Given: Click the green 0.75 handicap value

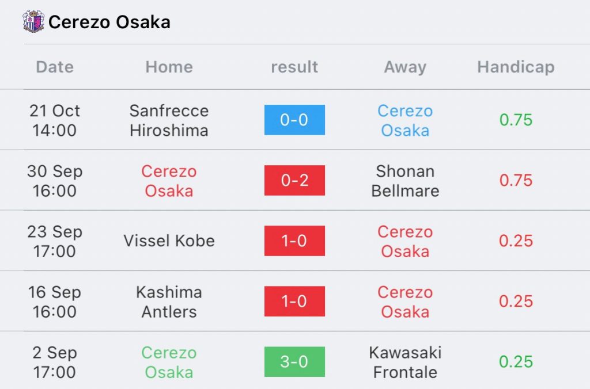Looking at the screenshot, I should (516, 120).
